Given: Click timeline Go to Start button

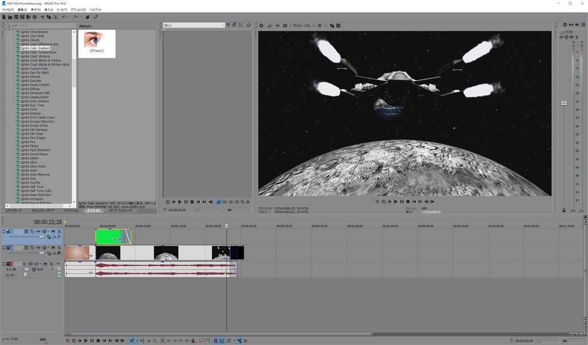Looking at the screenshot, I should pyautogui.click(x=105, y=340).
